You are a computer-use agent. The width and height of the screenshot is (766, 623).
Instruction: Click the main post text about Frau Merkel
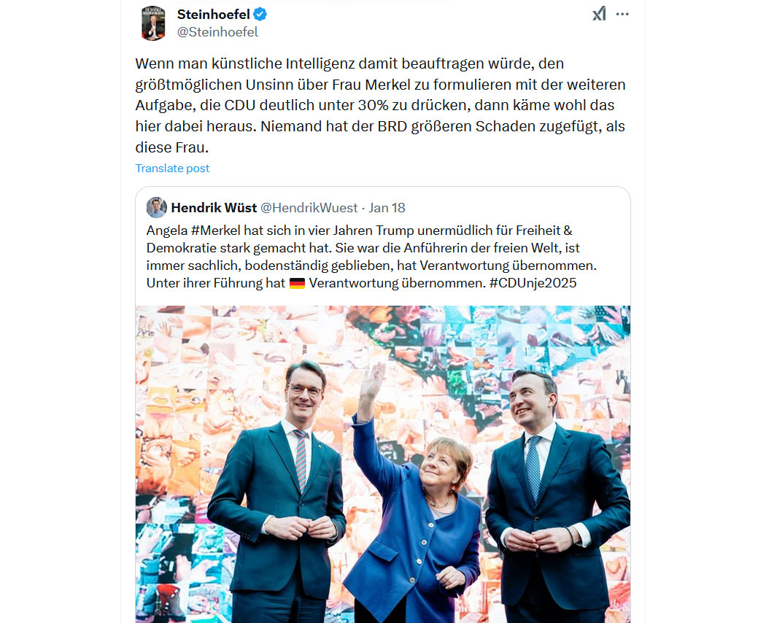click(x=381, y=105)
